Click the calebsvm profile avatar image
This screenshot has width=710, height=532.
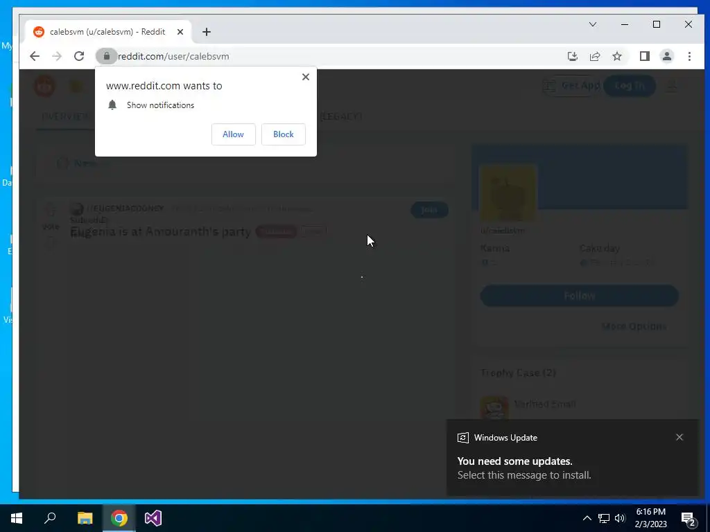tap(508, 193)
